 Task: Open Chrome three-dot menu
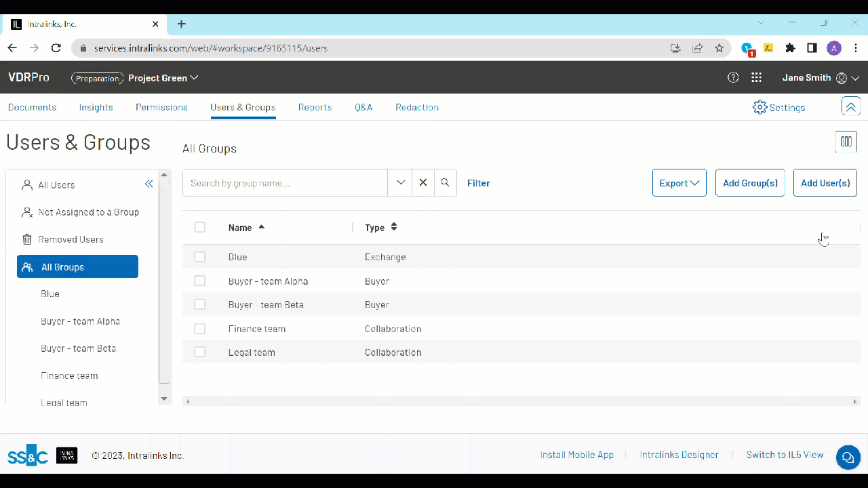pos(856,48)
